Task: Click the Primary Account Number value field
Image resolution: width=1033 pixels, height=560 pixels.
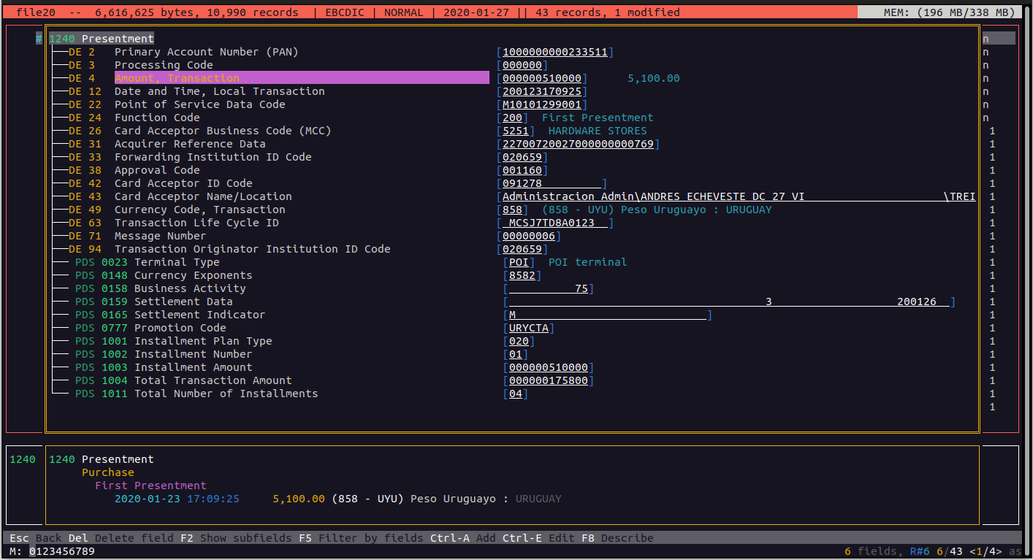Action: click(554, 52)
